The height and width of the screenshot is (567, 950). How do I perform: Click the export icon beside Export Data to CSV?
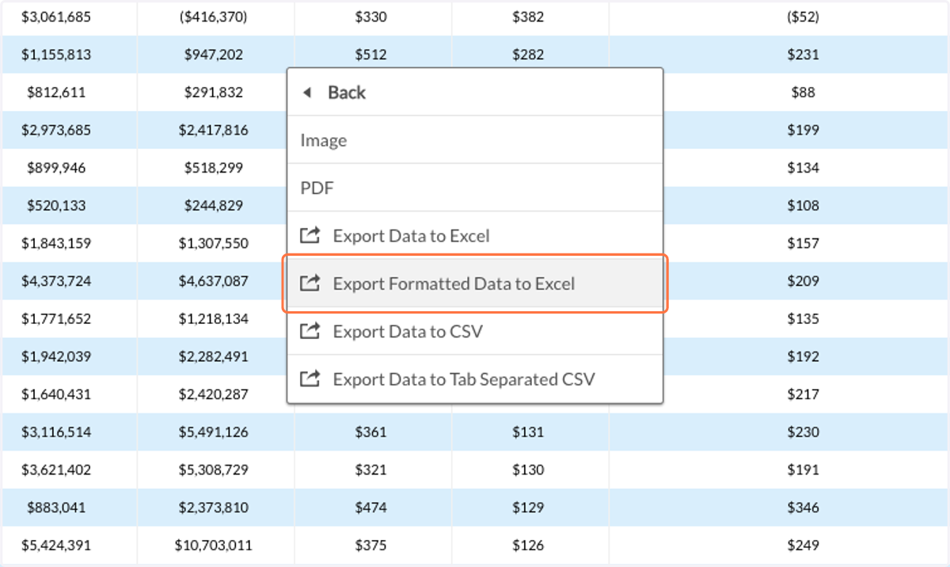(x=310, y=331)
